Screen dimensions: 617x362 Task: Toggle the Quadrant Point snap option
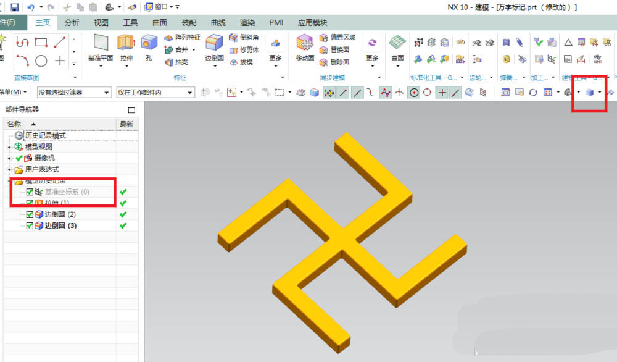coord(428,93)
